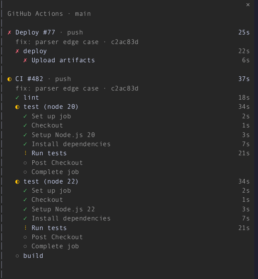Click the in-progress icon of test (node 20)
The height and width of the screenshot is (279, 258).
pos(17,107)
